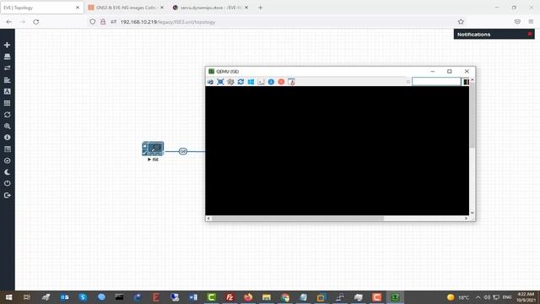Show hidden system tray icons
540x304 pixels.
coord(478,297)
